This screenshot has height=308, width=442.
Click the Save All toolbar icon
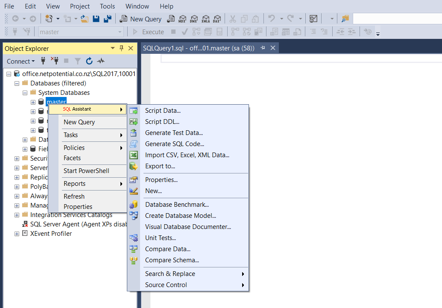click(107, 19)
